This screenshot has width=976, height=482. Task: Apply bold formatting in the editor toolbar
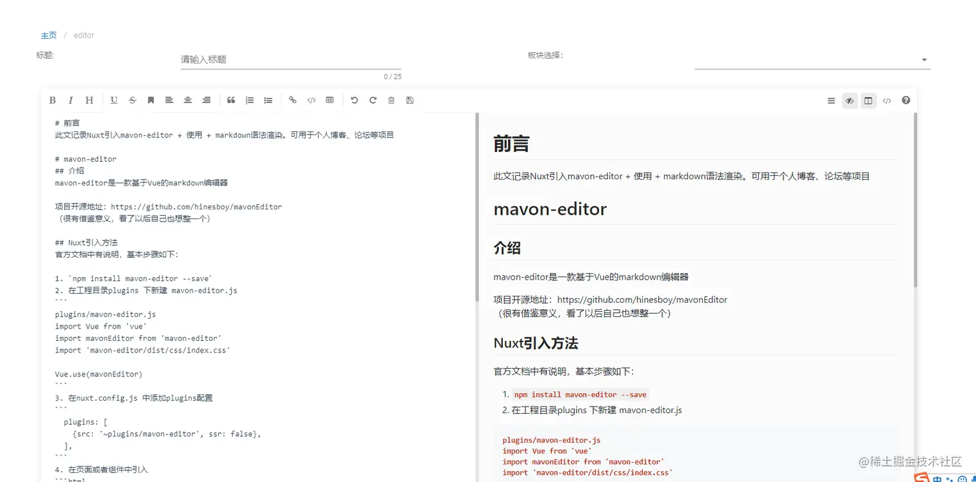(52, 100)
